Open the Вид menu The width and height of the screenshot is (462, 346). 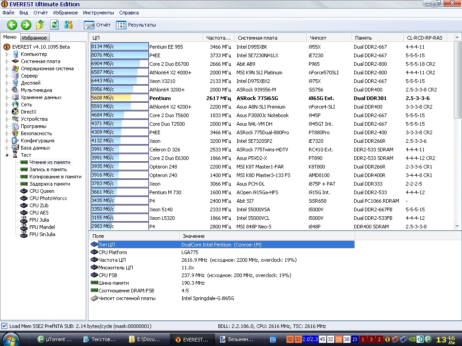coord(23,13)
